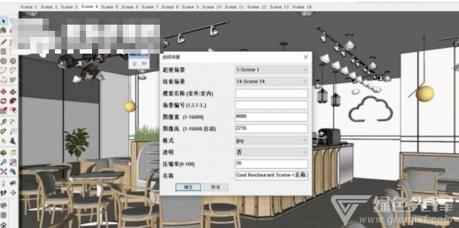Pick the Line pencil tool
This screenshot has width=459, height=228.
(4, 42)
